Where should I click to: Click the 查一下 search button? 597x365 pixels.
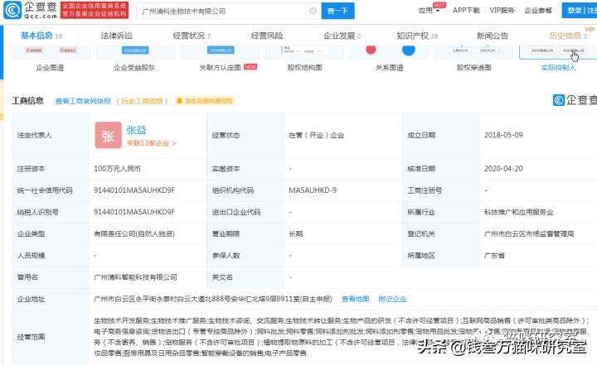point(337,11)
